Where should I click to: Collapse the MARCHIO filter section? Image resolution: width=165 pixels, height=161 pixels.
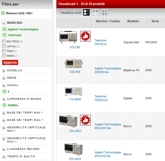point(4,23)
